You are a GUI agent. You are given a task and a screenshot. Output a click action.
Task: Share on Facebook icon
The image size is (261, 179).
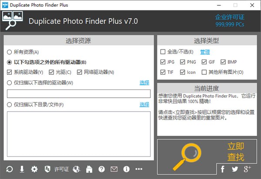click(223, 169)
